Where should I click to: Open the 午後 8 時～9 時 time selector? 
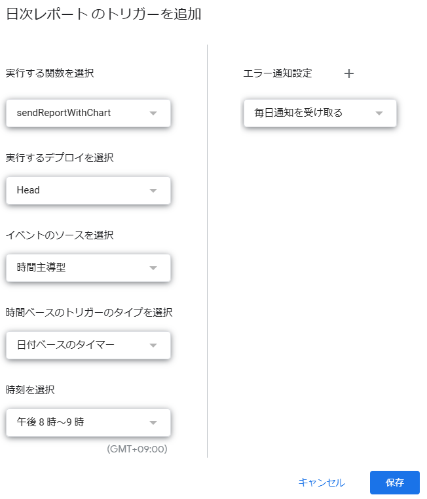coord(88,423)
